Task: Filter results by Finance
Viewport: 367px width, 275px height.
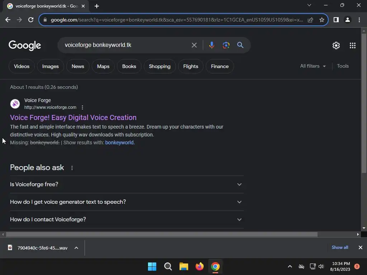Action: pyautogui.click(x=220, y=66)
